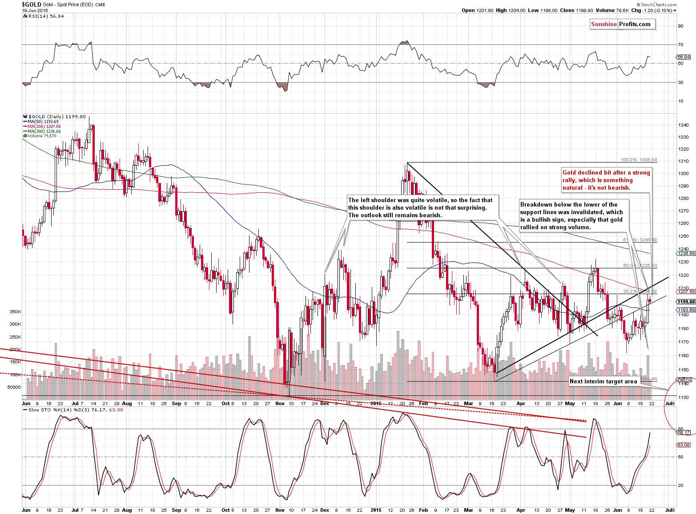The height and width of the screenshot is (514, 696).
Task: Click the 1300 price axis label
Action: click(684, 174)
